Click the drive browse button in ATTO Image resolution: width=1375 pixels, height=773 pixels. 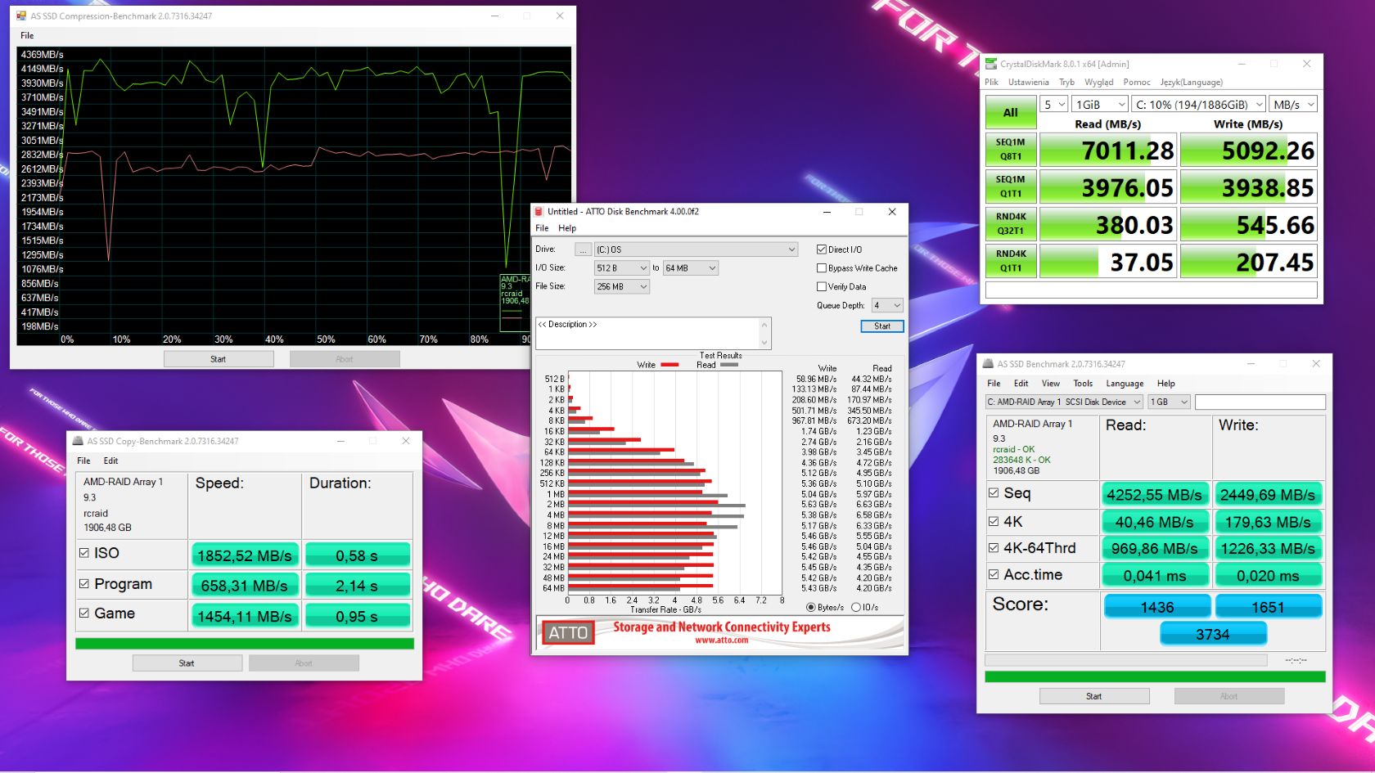pos(583,249)
